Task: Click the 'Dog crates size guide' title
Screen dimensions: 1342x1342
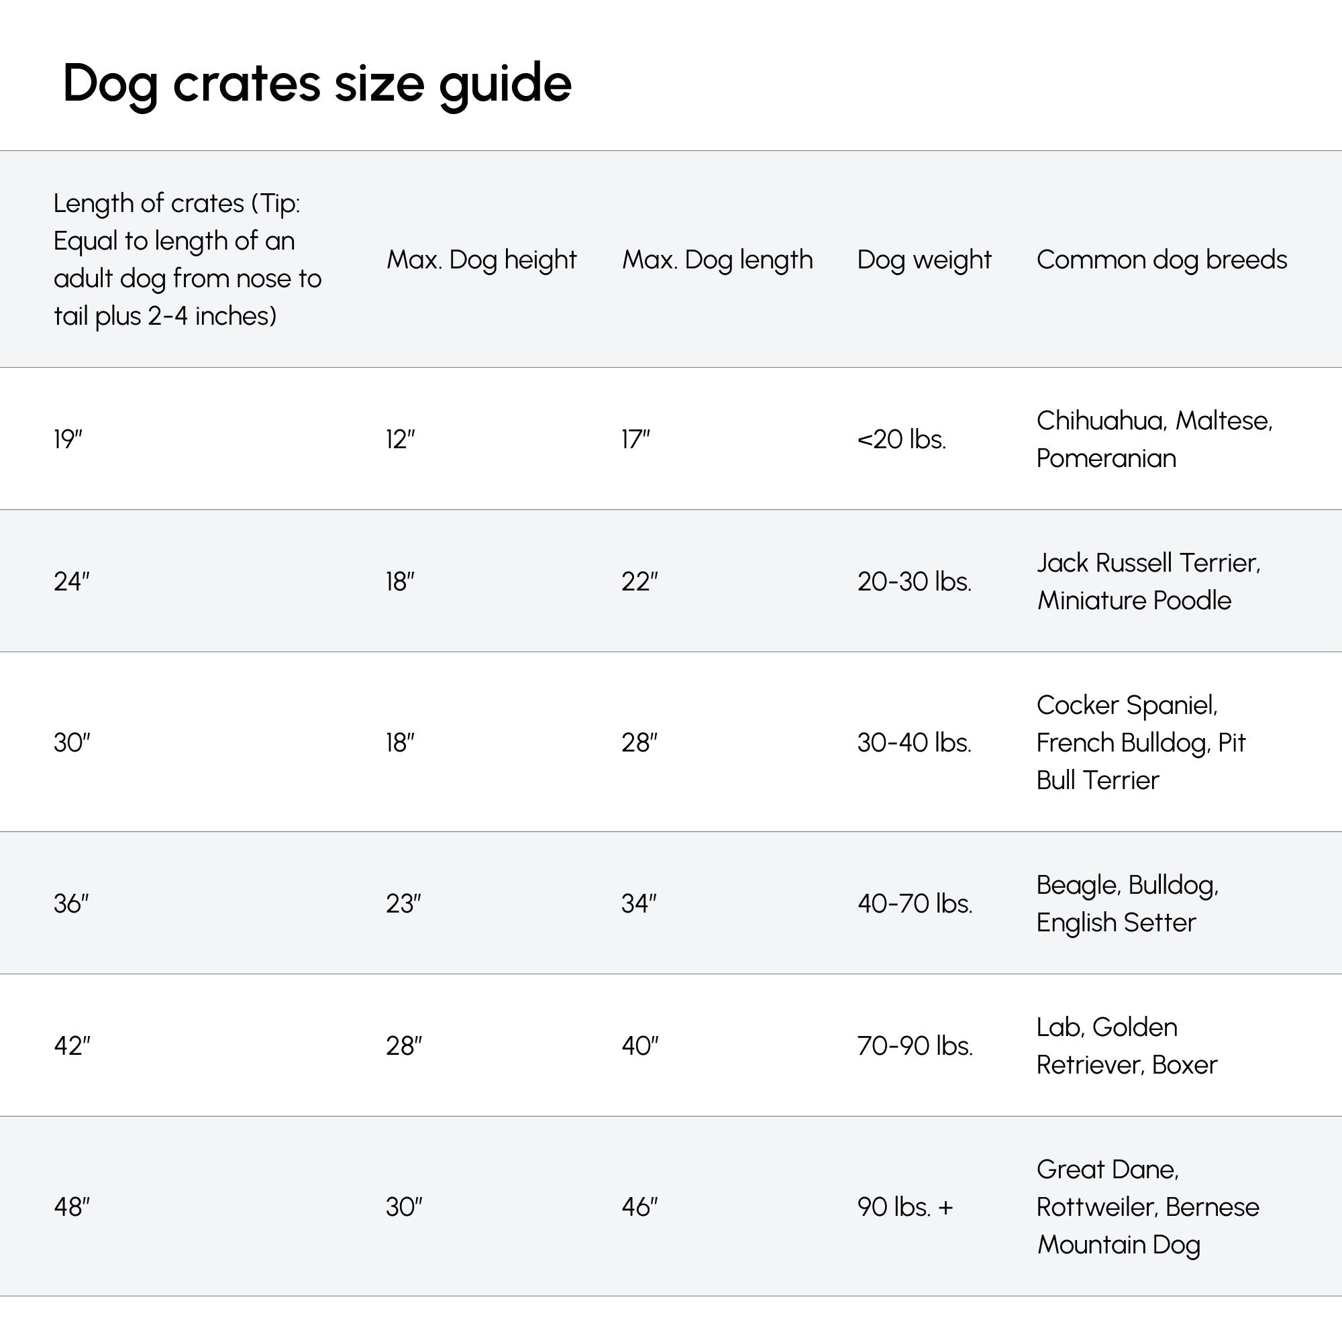Action: (x=317, y=83)
